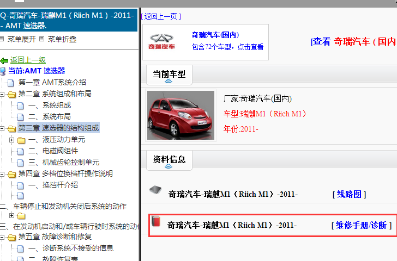
Task: Open 一、诊断系统不接受的信息
Action: click(71, 248)
